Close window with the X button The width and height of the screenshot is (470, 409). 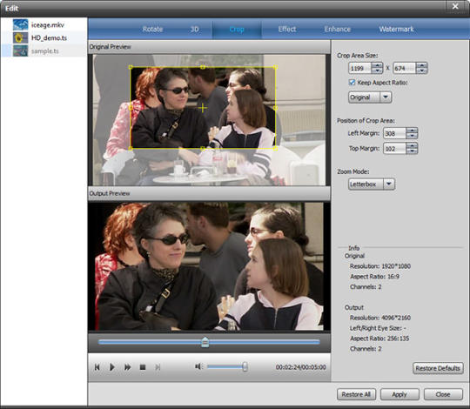pos(455,6)
